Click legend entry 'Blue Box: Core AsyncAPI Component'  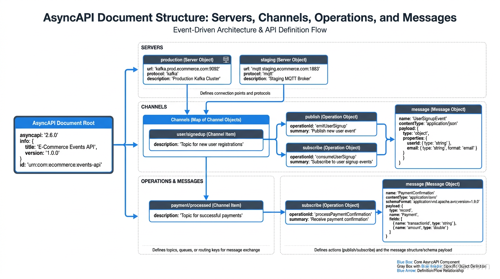point(428,262)
